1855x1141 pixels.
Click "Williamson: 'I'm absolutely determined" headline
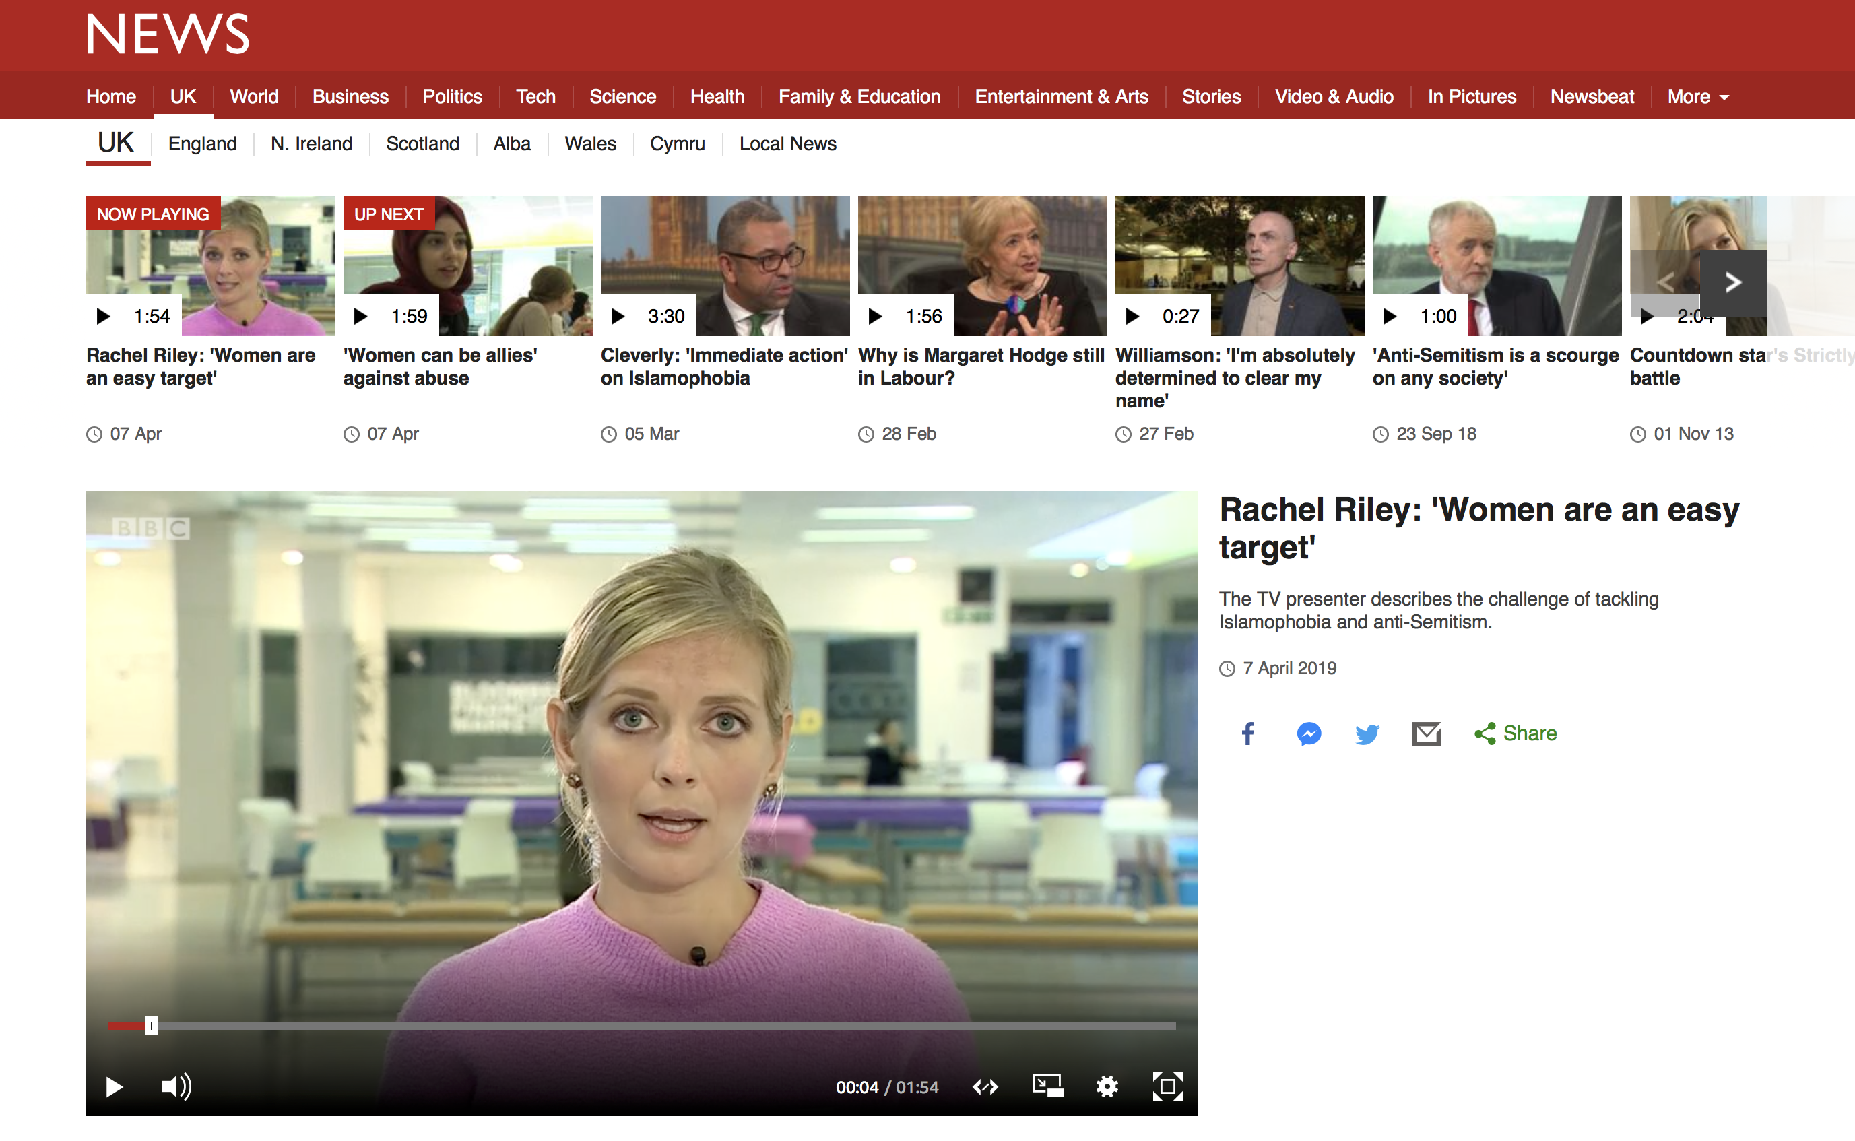[1235, 378]
